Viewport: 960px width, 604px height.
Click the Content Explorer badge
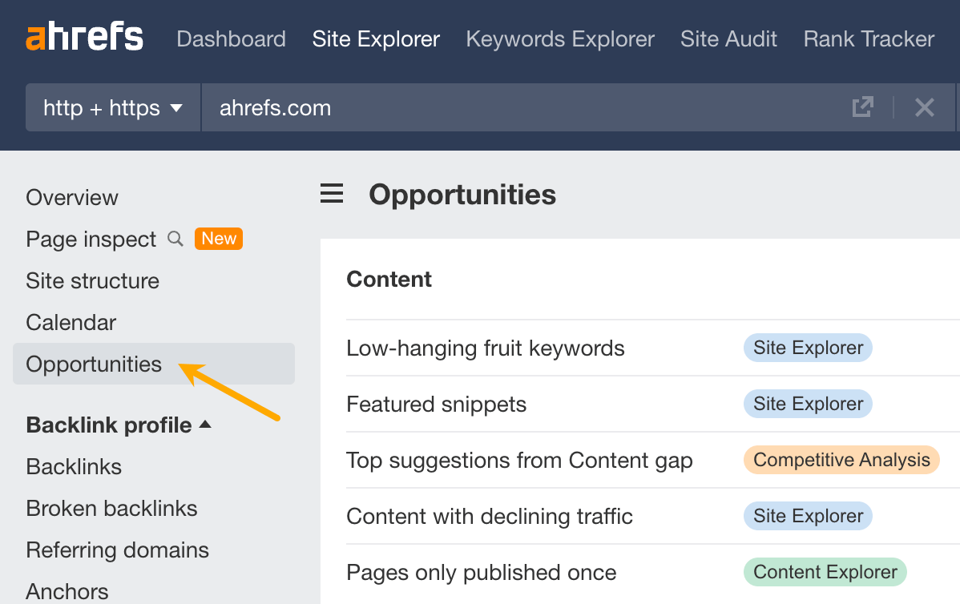pyautogui.click(x=825, y=572)
